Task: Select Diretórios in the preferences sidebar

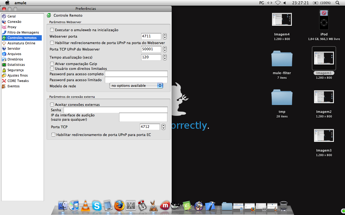Action: pyautogui.click(x=15, y=59)
